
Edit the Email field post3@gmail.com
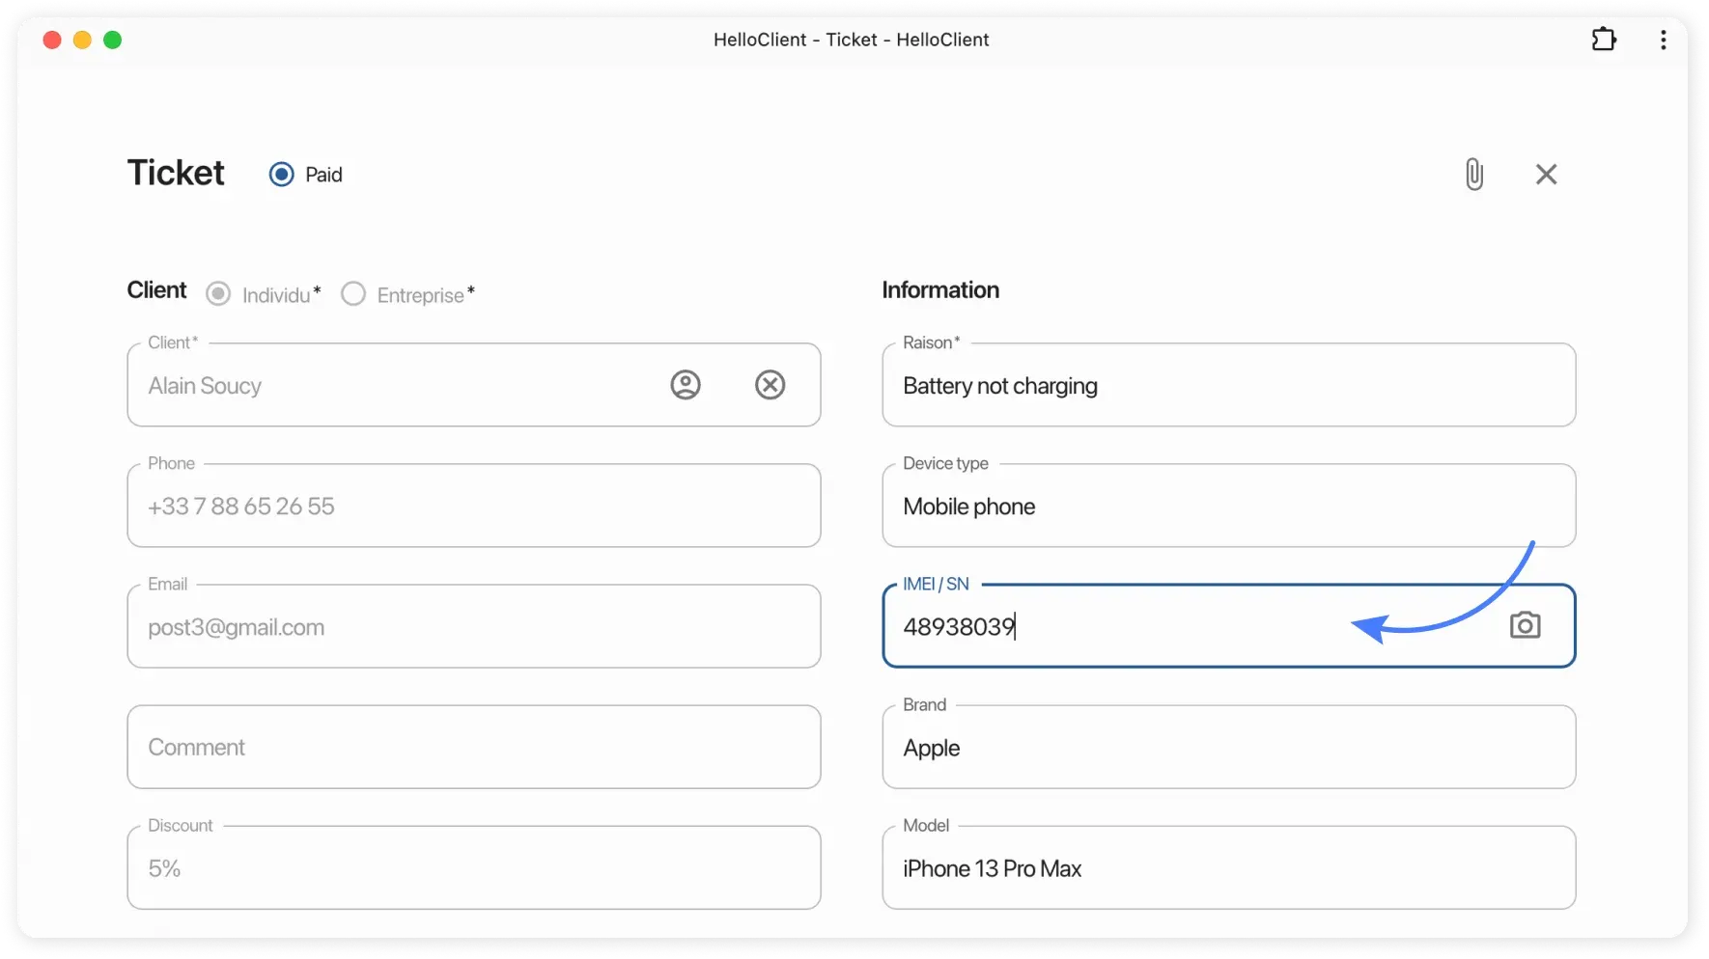tap(473, 626)
